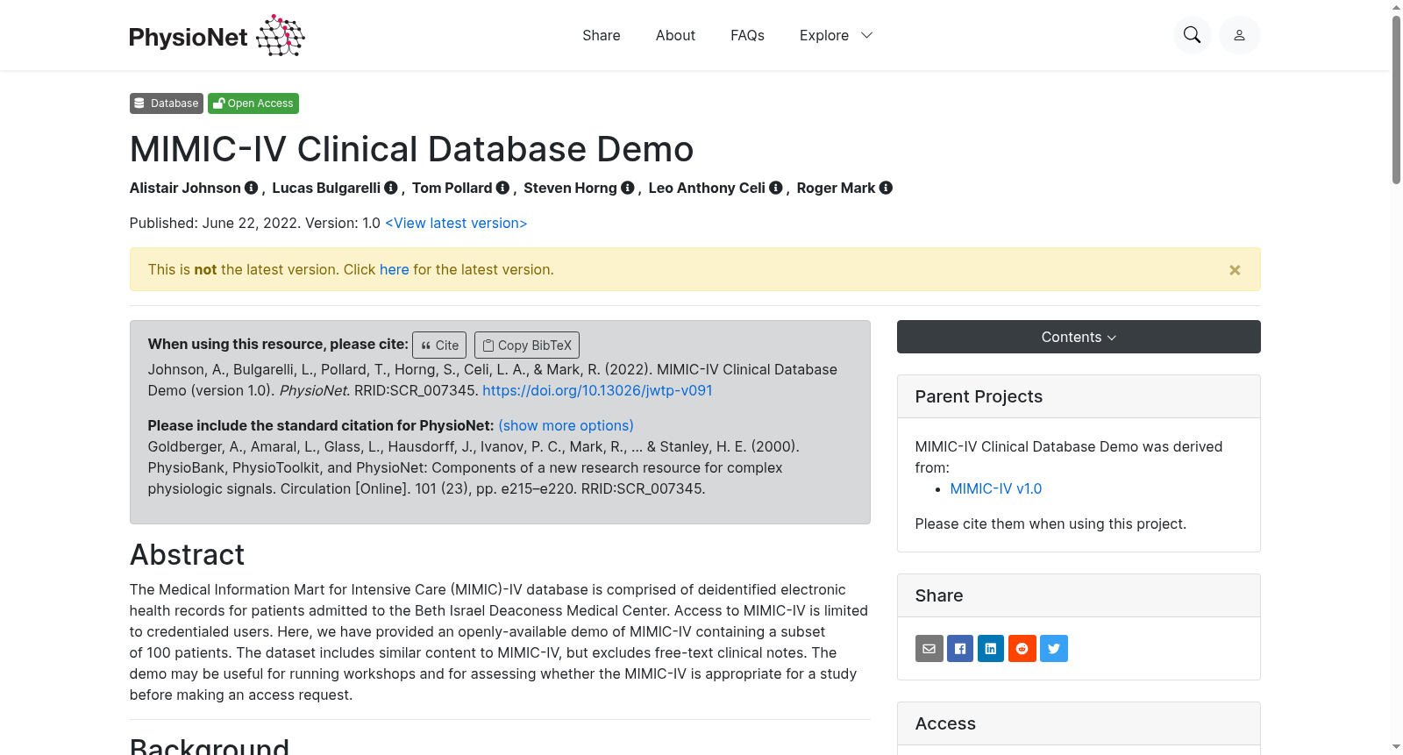Click the page vertical scrollbar thumb

(1396, 99)
